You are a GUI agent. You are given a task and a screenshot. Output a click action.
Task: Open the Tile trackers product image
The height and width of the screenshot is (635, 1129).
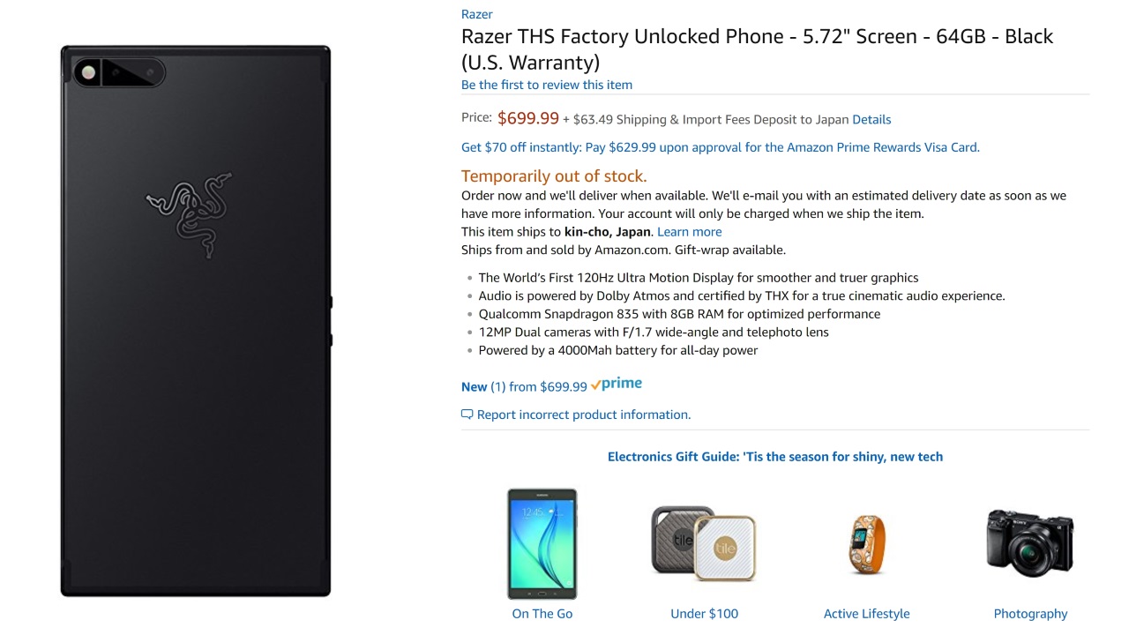tap(704, 543)
